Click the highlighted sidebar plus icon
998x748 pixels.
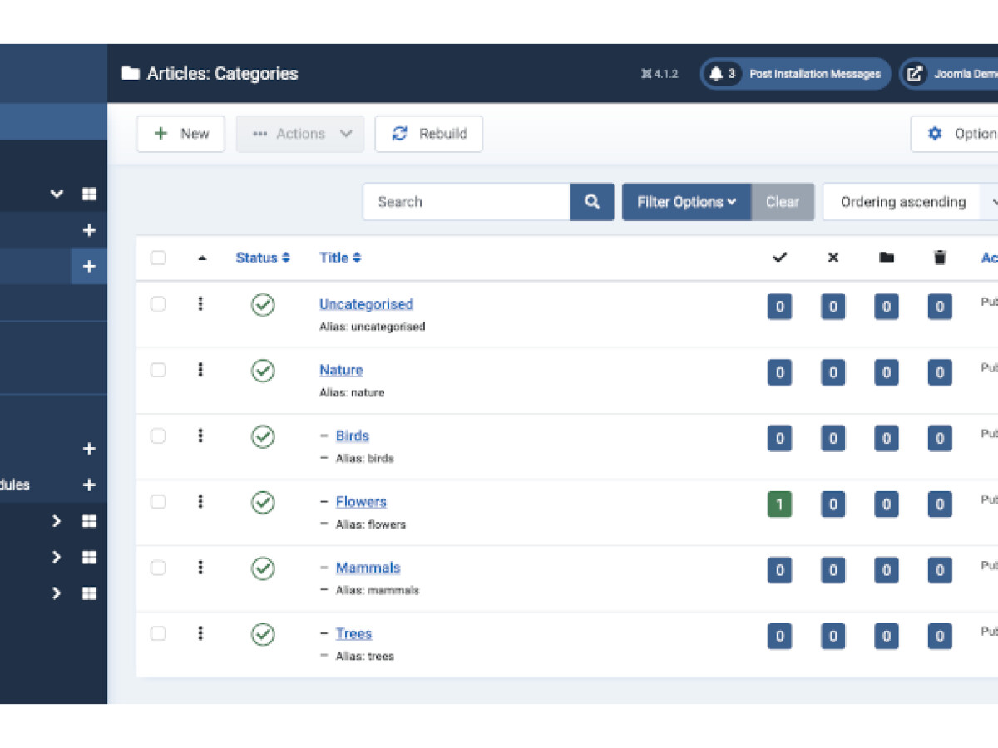pos(89,267)
